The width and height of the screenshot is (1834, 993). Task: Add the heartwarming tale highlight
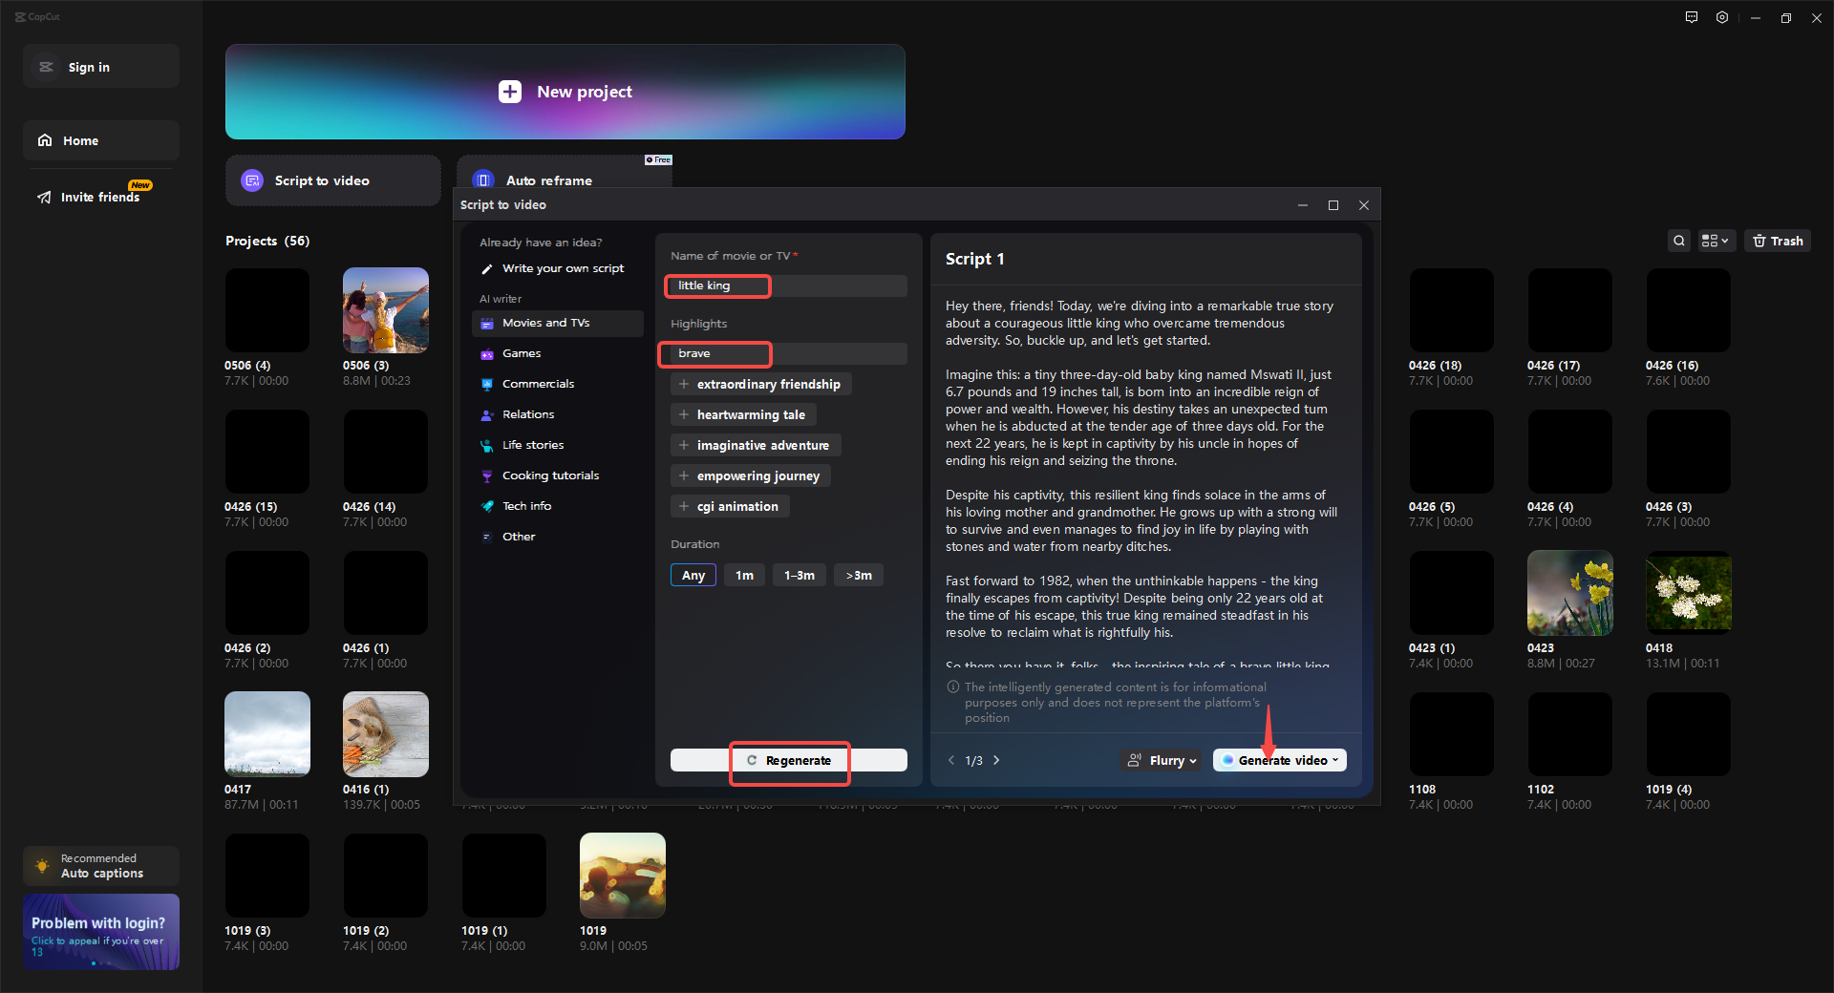[743, 414]
